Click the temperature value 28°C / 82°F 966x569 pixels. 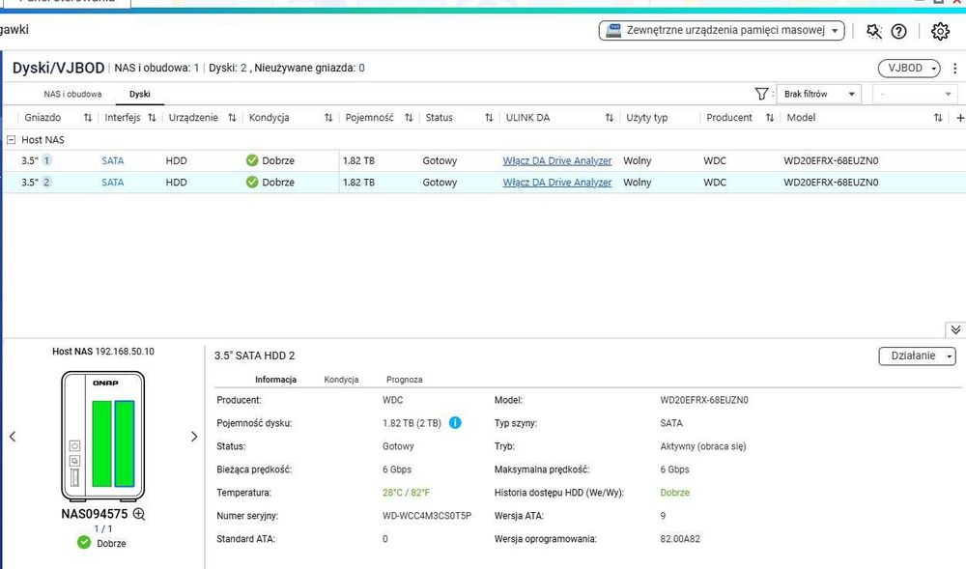tap(406, 493)
